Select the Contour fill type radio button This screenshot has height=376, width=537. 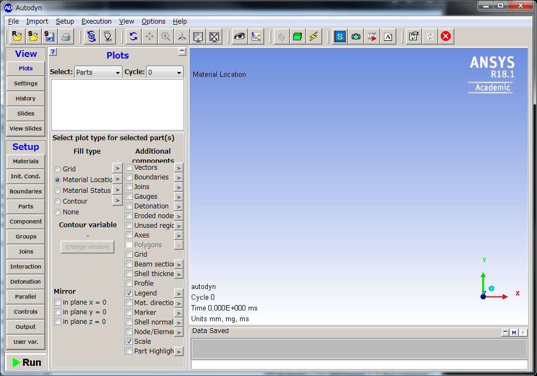[x=57, y=201]
